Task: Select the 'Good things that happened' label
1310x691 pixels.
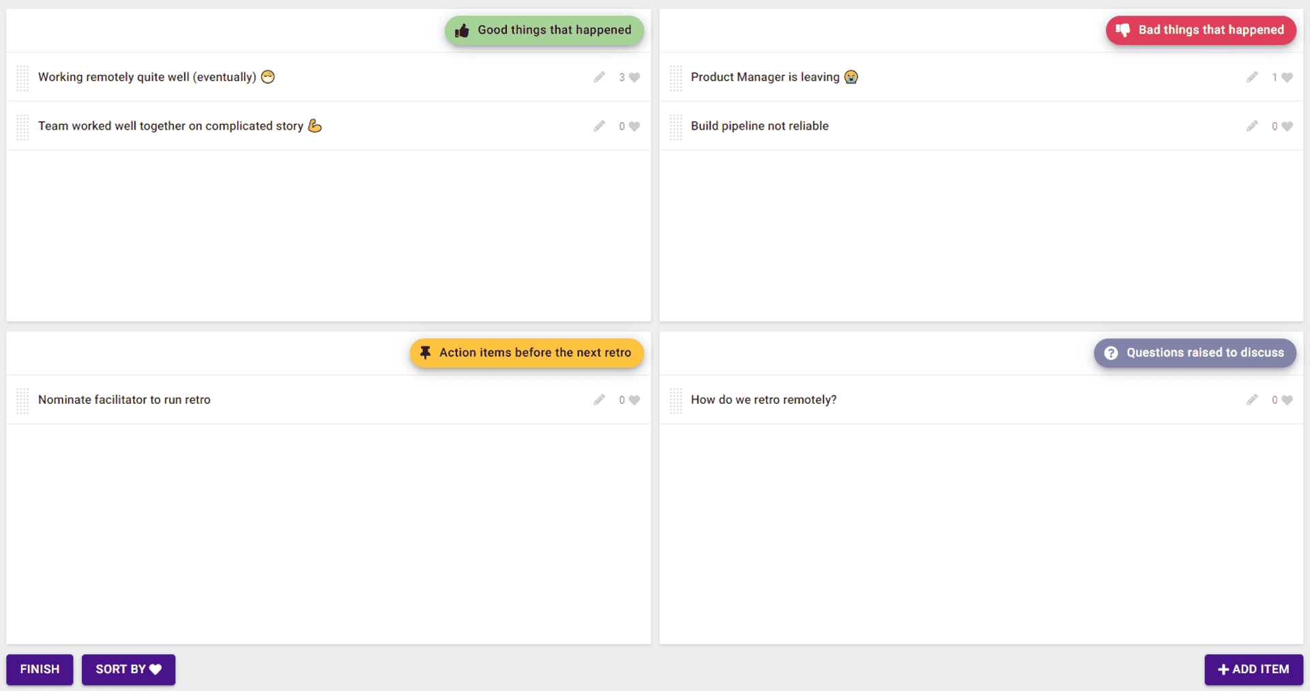Action: (544, 30)
